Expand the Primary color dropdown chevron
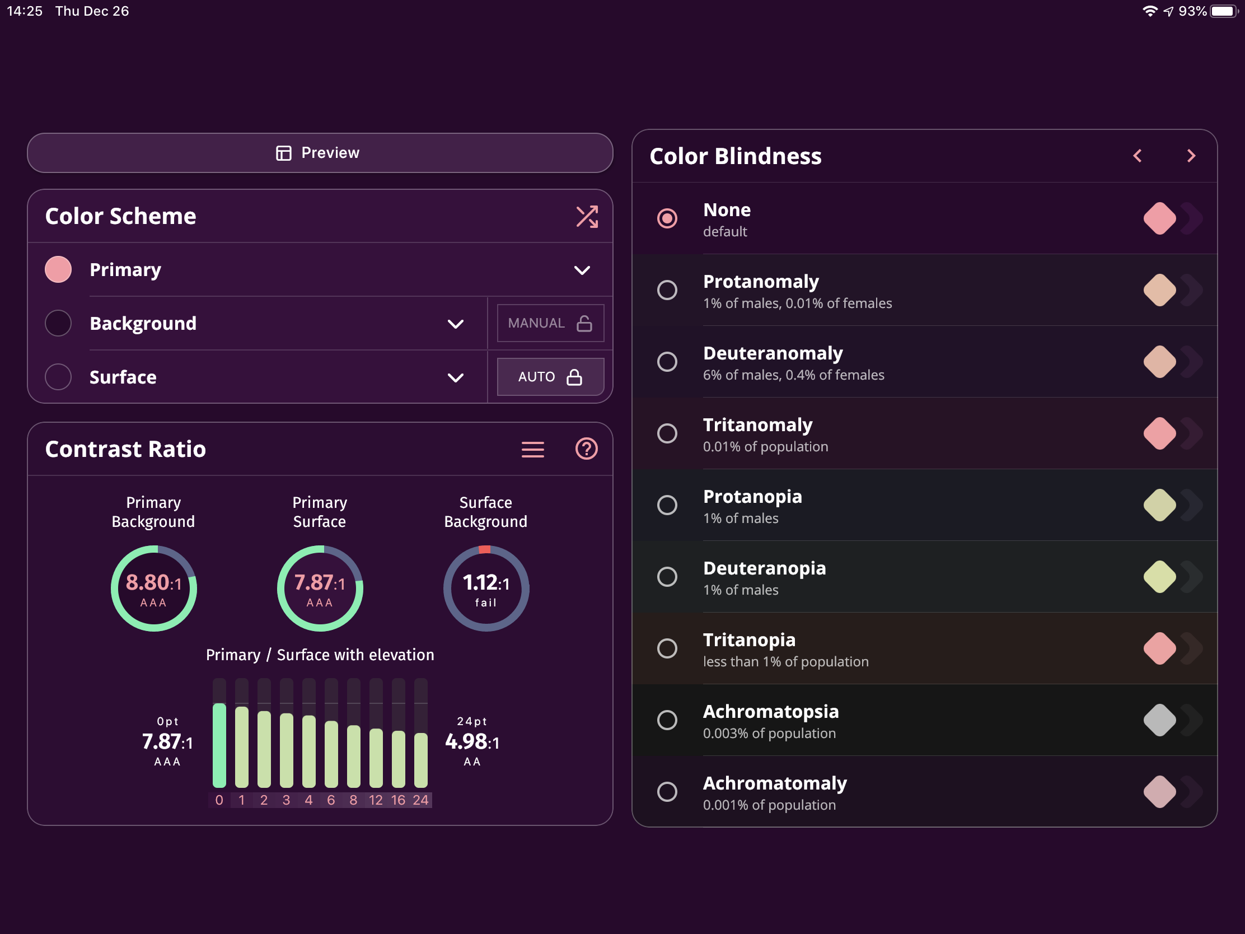Image resolution: width=1245 pixels, height=934 pixels. pos(582,270)
